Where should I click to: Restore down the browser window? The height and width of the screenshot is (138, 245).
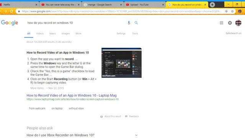pyautogui.click(x=237, y=4)
